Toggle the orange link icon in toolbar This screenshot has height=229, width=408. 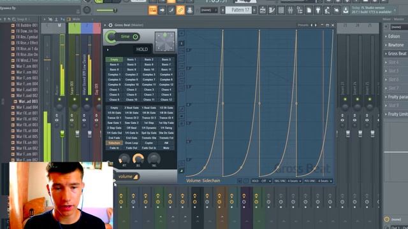(180, 10)
